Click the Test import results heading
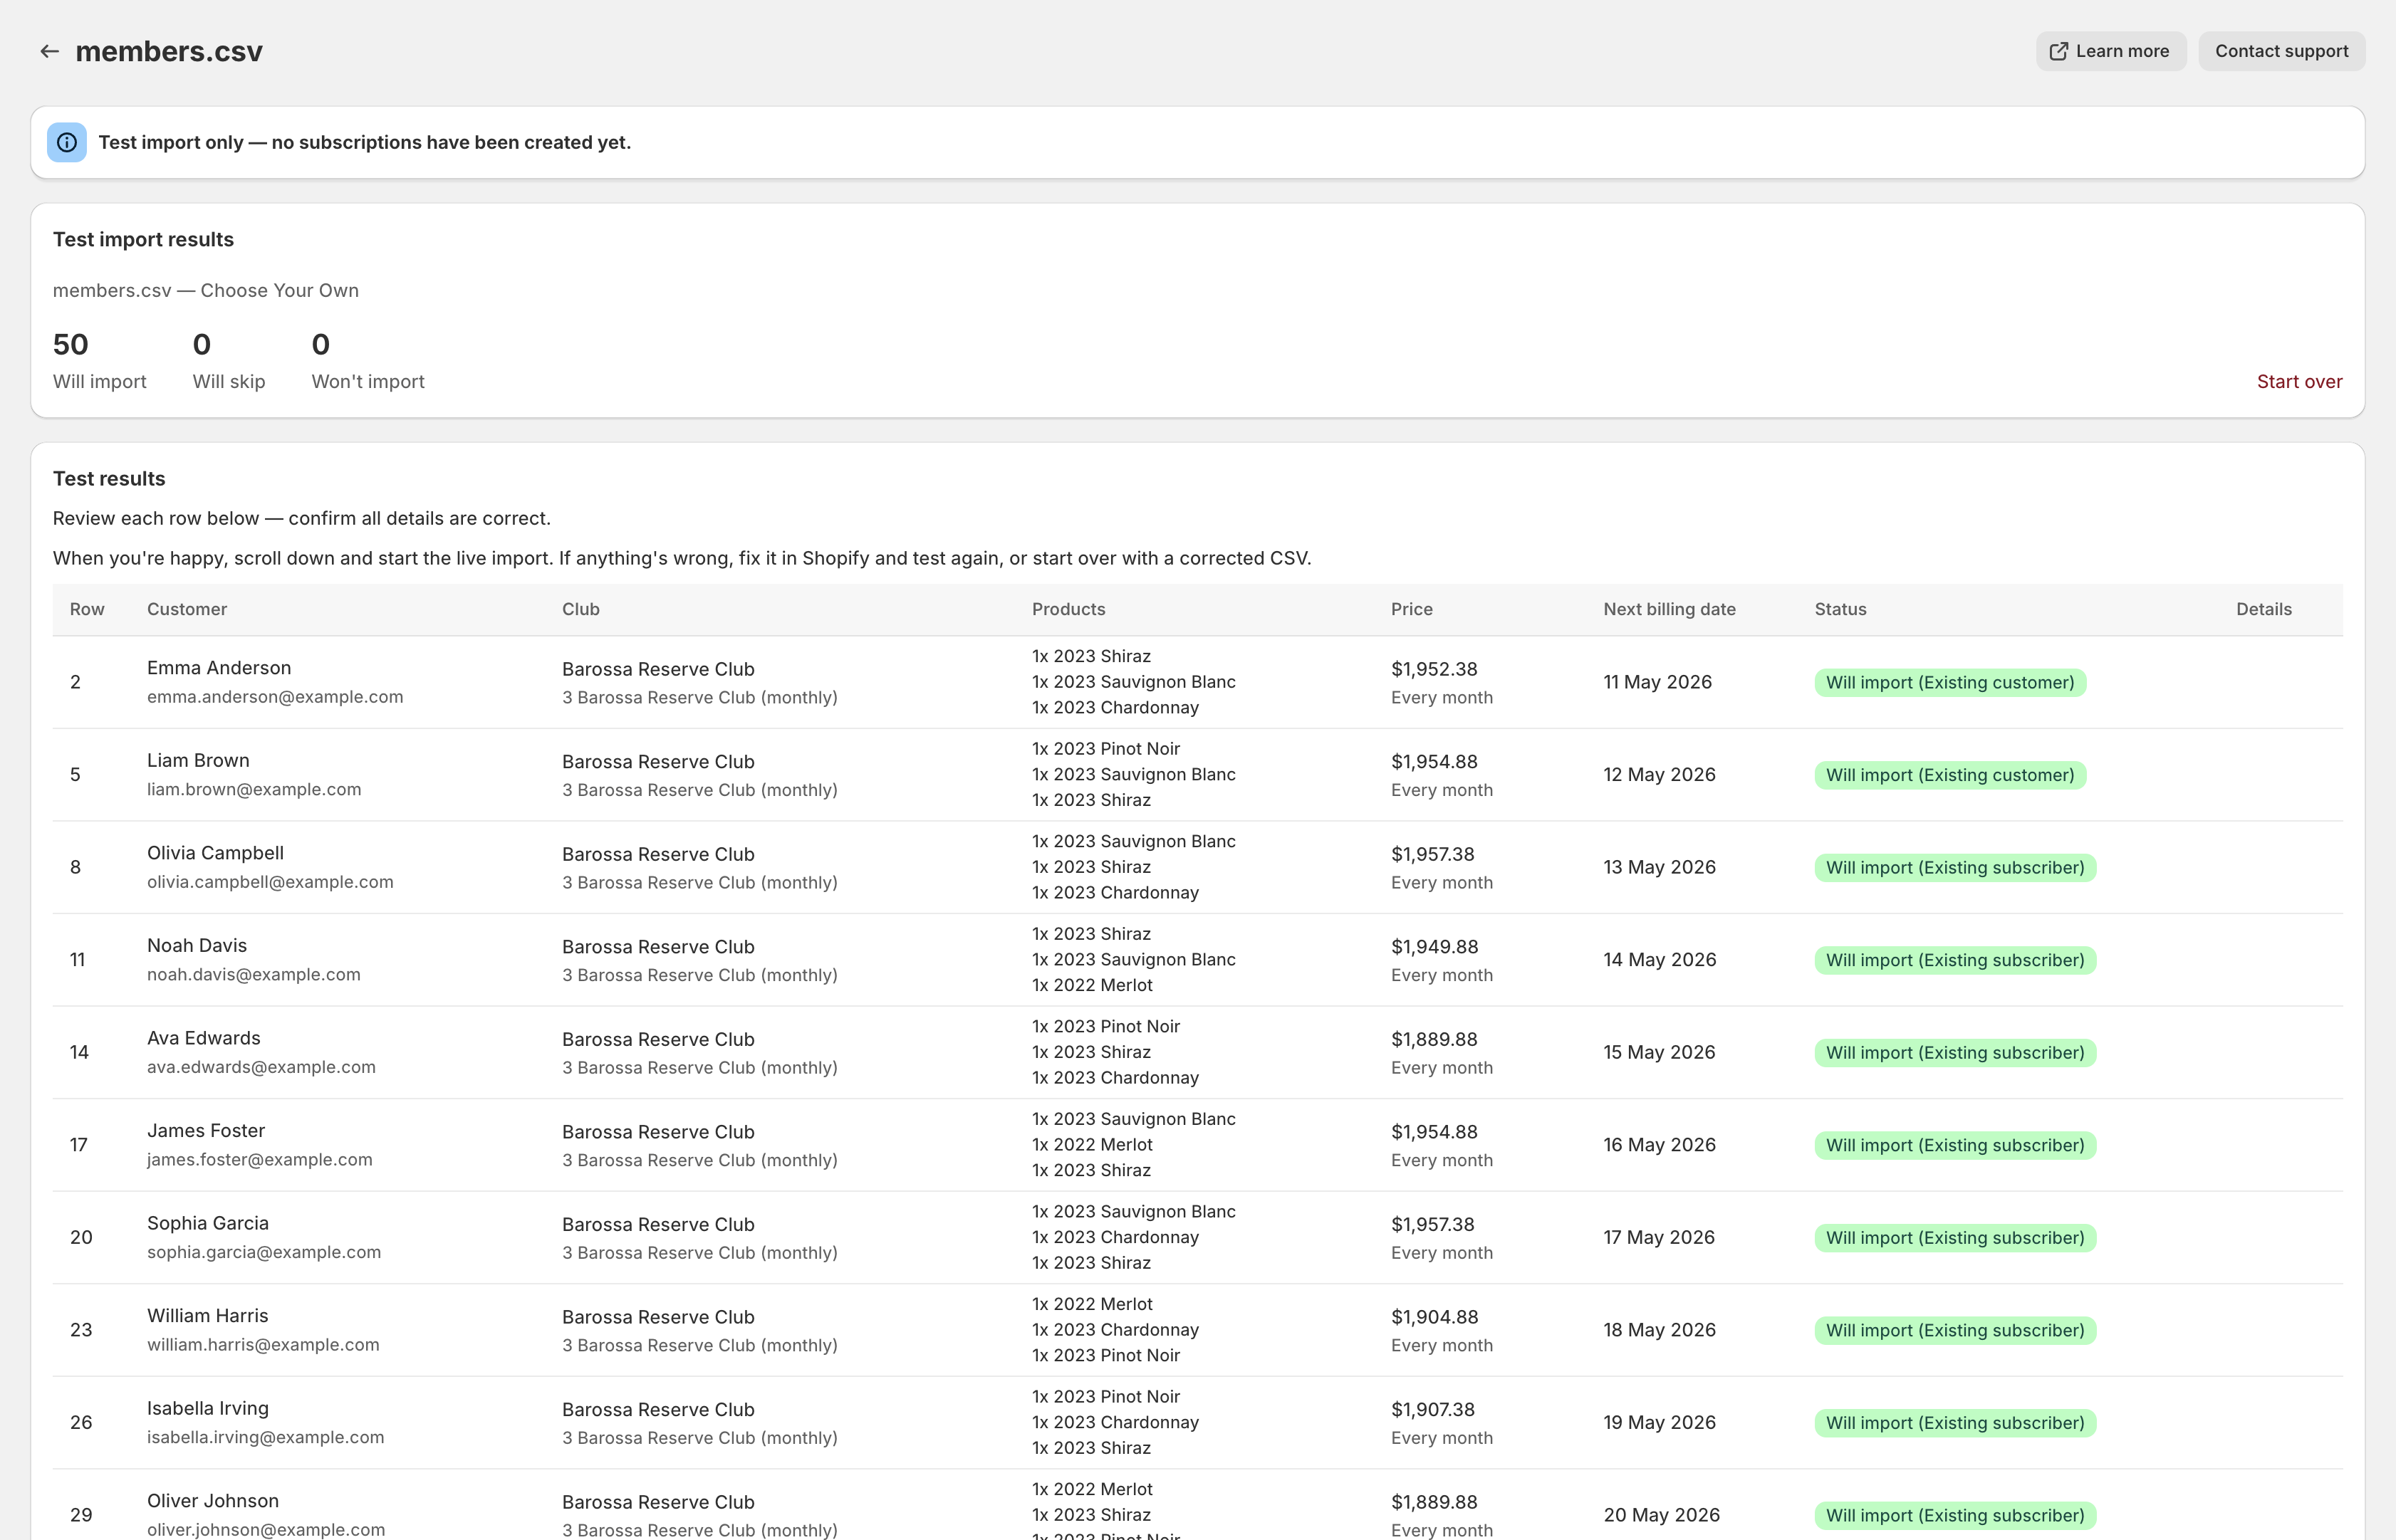 click(143, 239)
